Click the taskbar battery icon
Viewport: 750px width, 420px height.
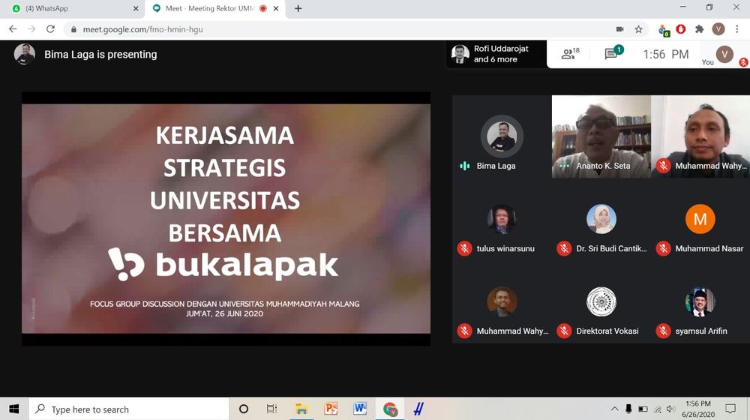tap(643, 409)
